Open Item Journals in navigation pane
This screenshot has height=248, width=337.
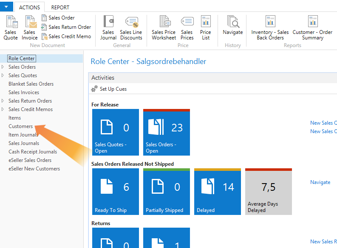coord(23,135)
